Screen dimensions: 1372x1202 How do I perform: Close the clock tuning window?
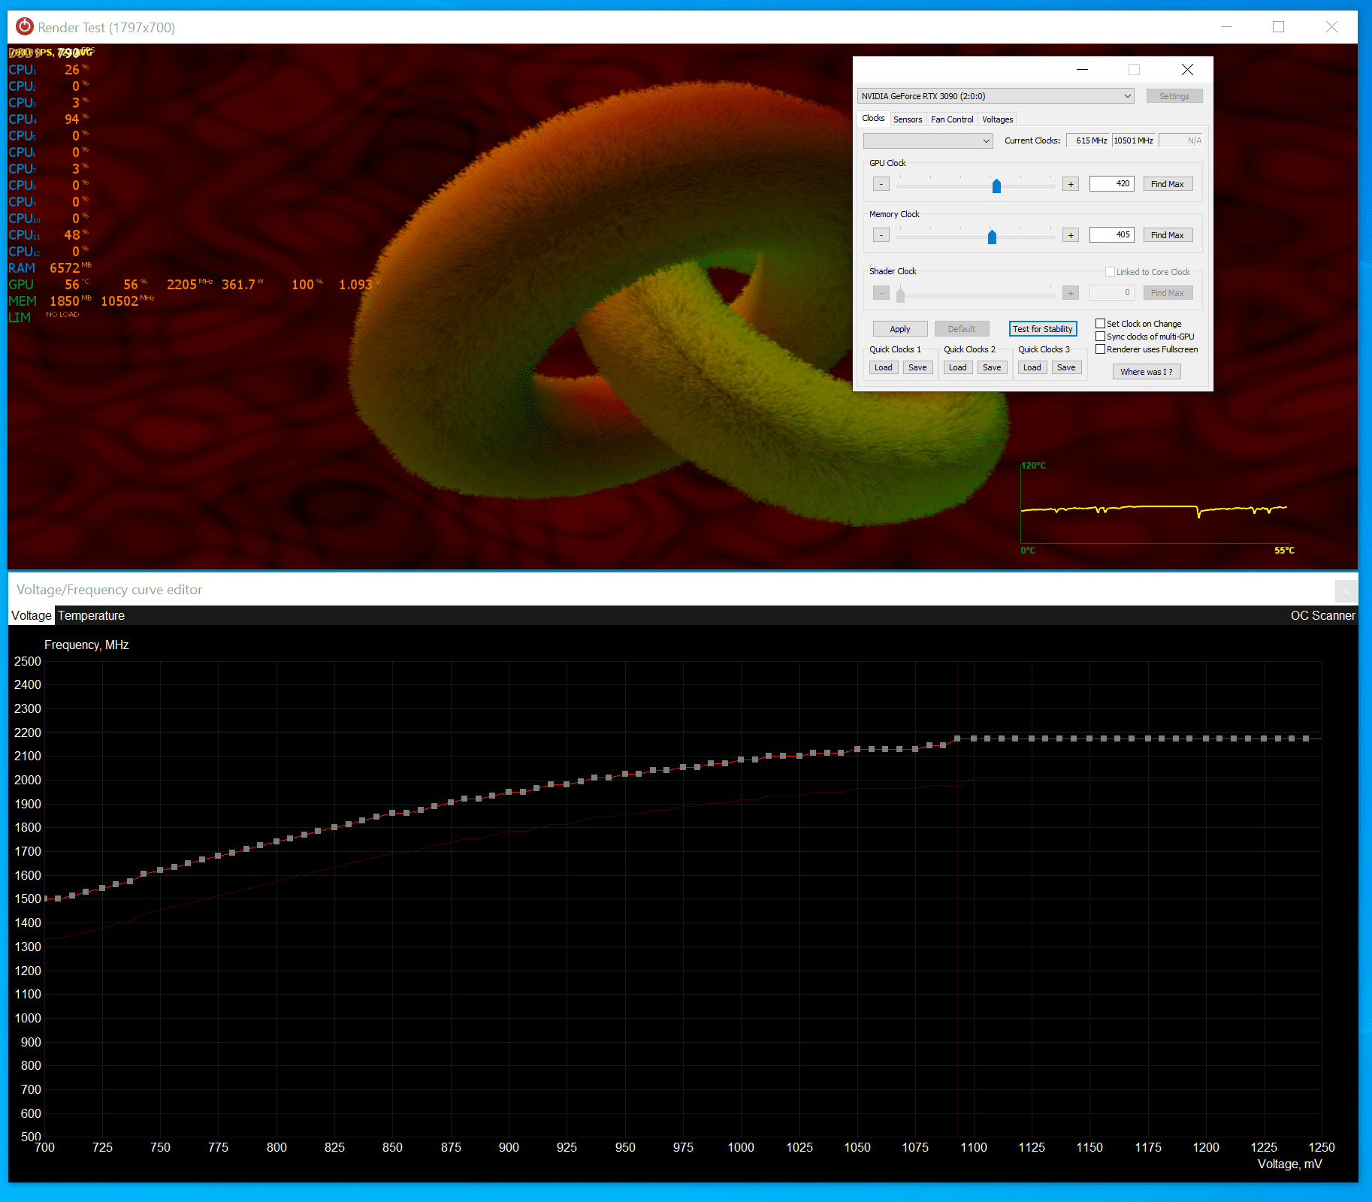coord(1187,69)
